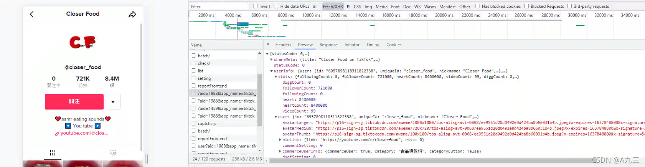Enable the 3rd-party requests checkbox
Viewport: 645px width, 167px height.
point(569,6)
